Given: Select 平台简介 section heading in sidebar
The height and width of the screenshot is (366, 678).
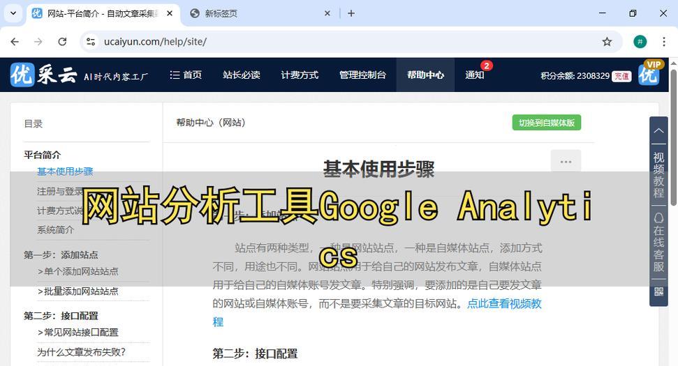Looking at the screenshot, I should click(43, 155).
